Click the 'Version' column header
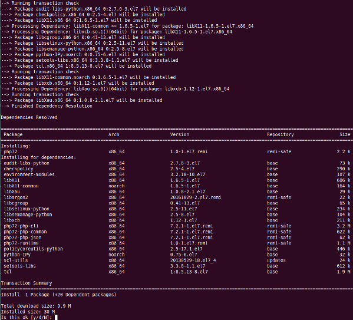The image size is (353, 320). click(179, 134)
